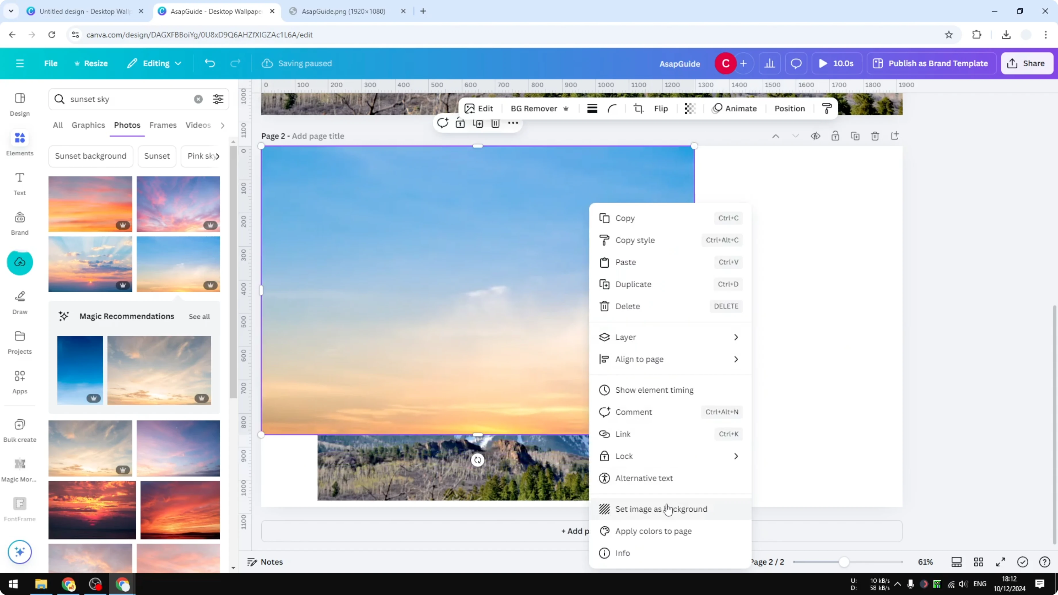The height and width of the screenshot is (595, 1058).
Task: Select the paint roller copy style icon
Action: [x=827, y=108]
